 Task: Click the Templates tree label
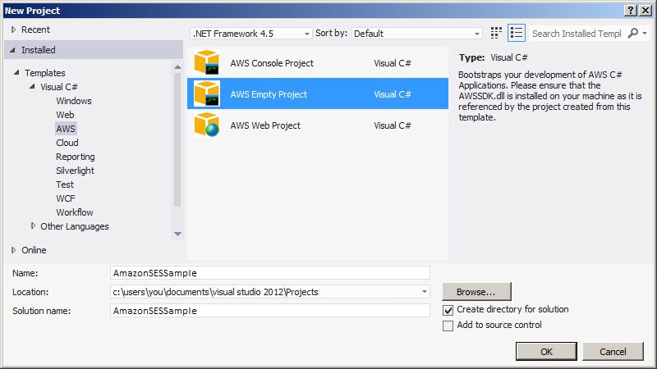coord(45,73)
